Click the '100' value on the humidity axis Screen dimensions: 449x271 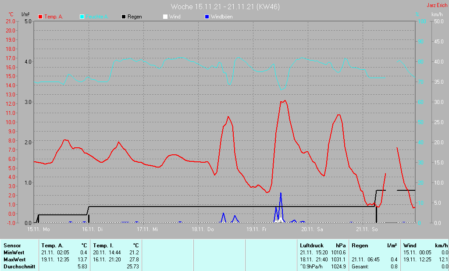[x=422, y=21]
